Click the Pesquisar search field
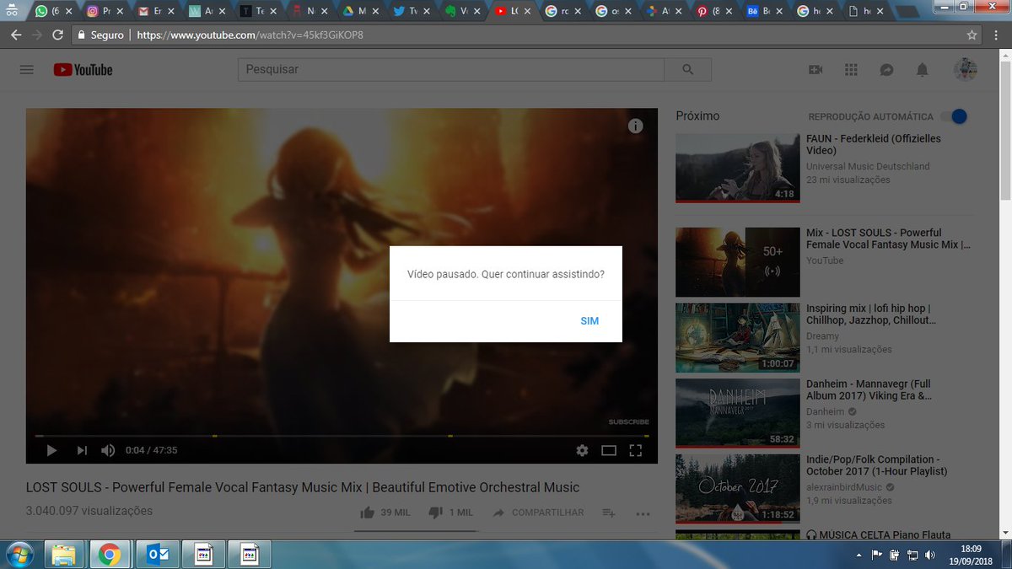 (x=451, y=70)
